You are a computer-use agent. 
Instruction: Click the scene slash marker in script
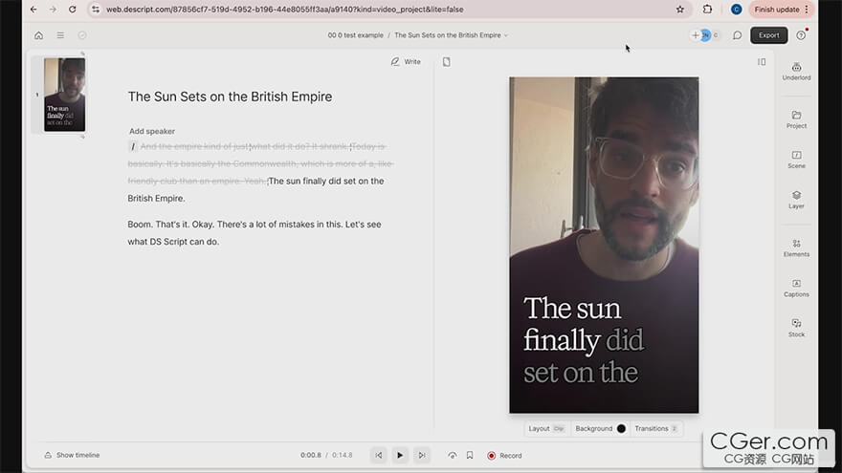(133, 146)
